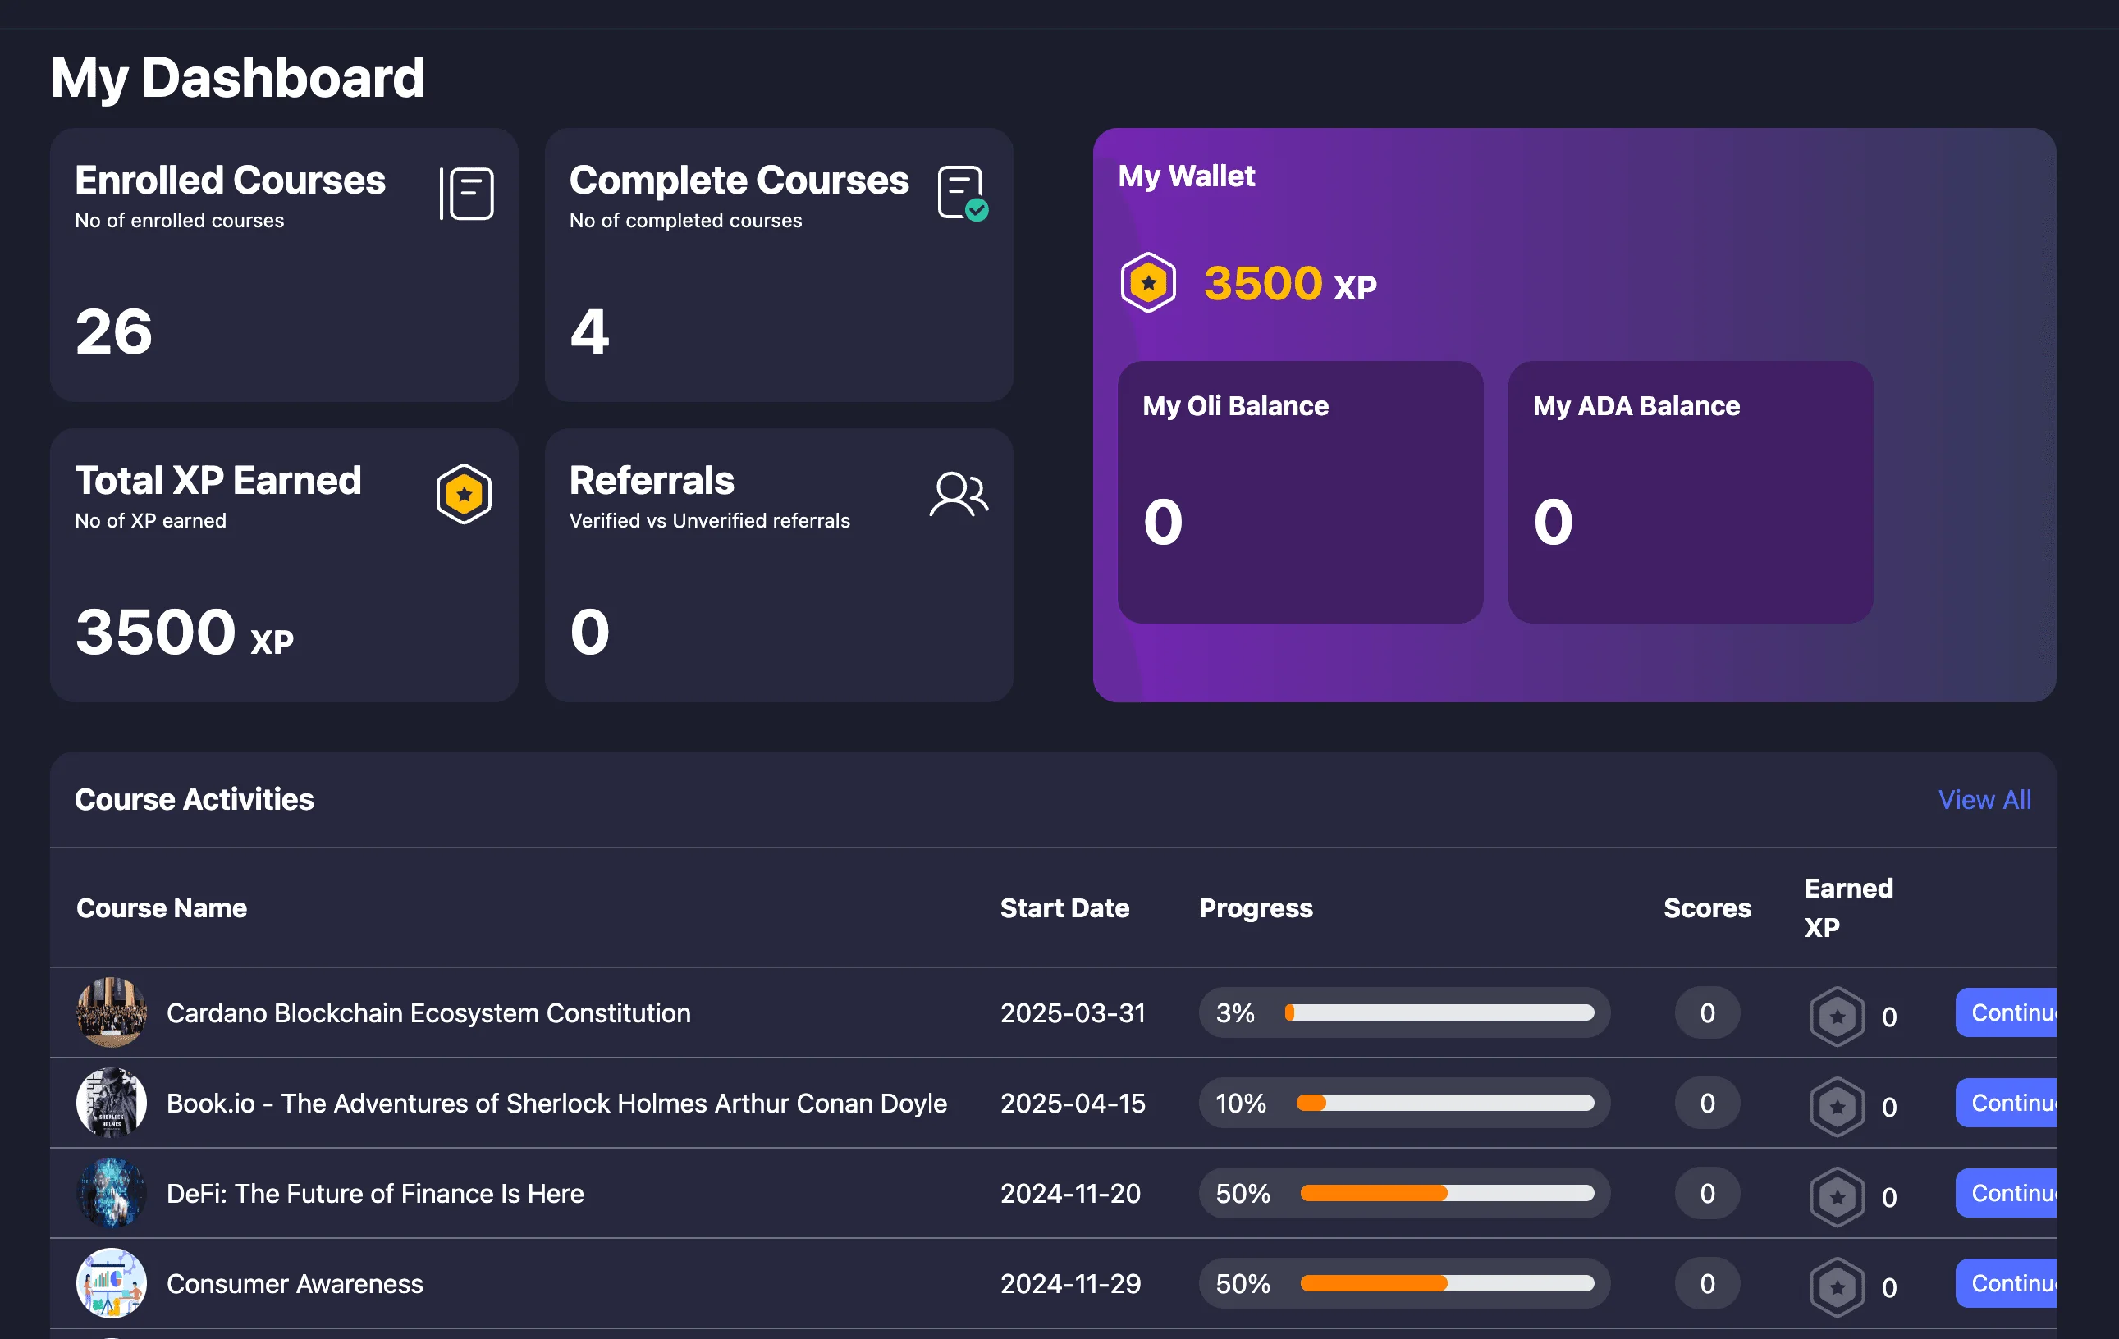The width and height of the screenshot is (2119, 1339).
Task: Continue the Cardano Blockchain Ecosystem Constitution course
Action: (2007, 1012)
